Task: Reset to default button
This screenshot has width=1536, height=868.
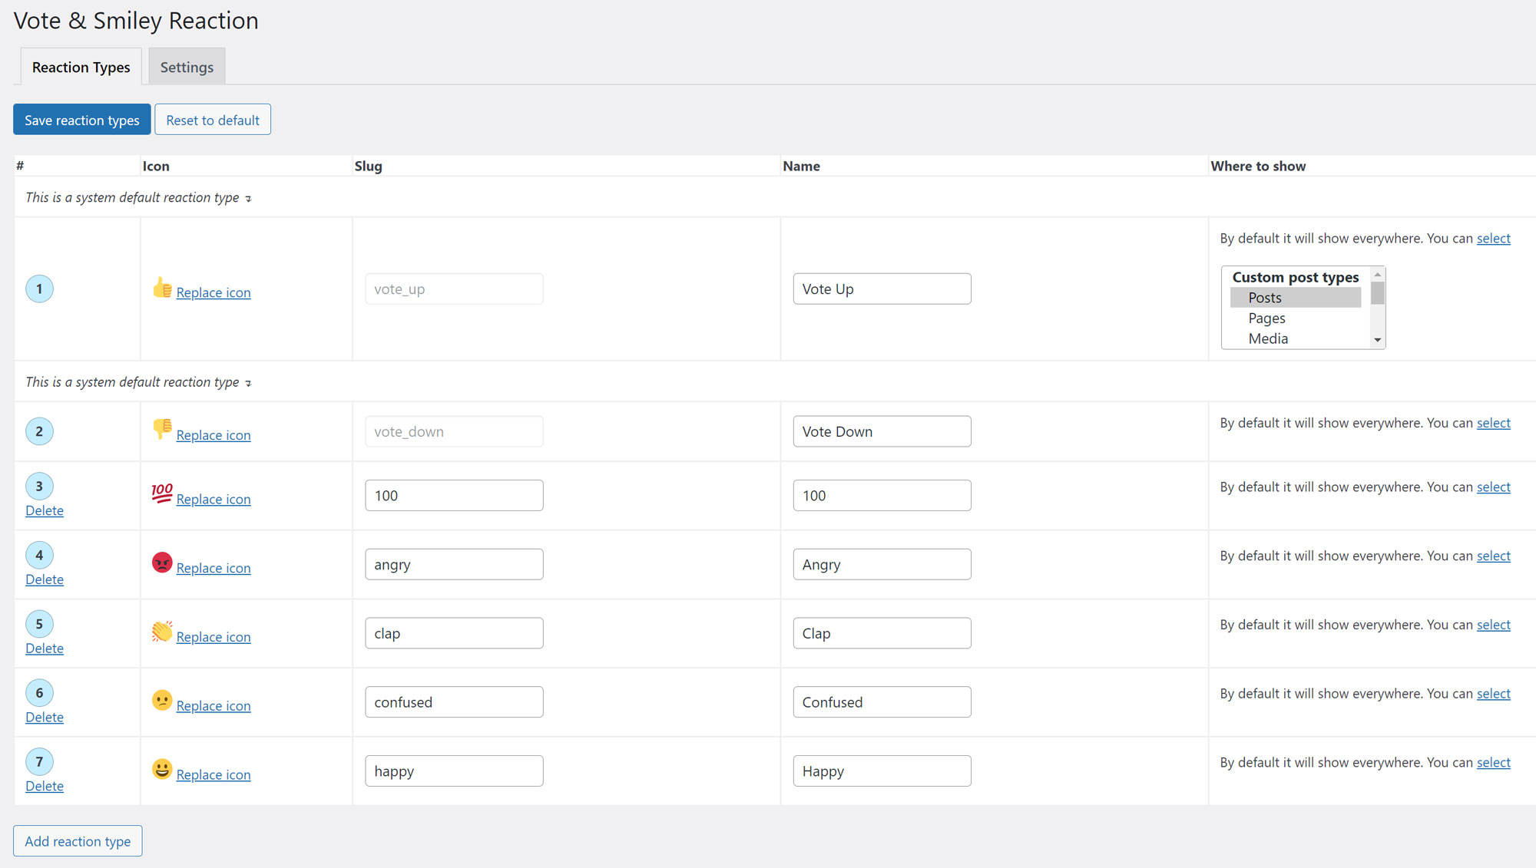Action: tap(212, 119)
